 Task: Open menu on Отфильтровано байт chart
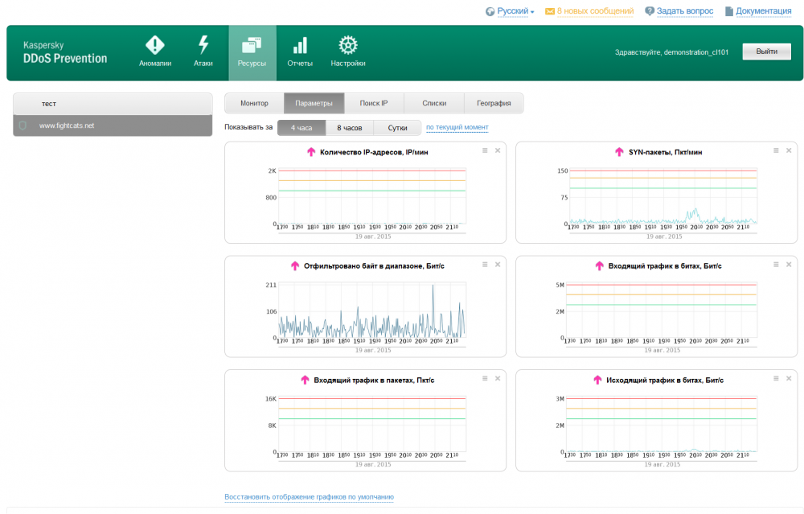484,265
